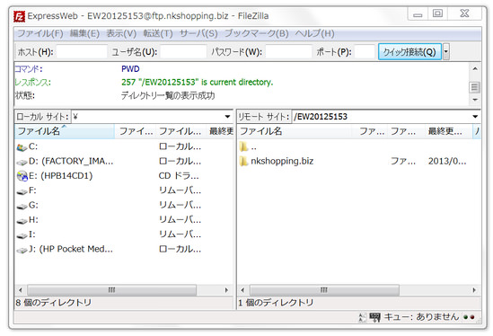The image size is (493, 336).
Task: Click the "257 "/EW20125153" is current directory." log line
Action: click(x=198, y=82)
